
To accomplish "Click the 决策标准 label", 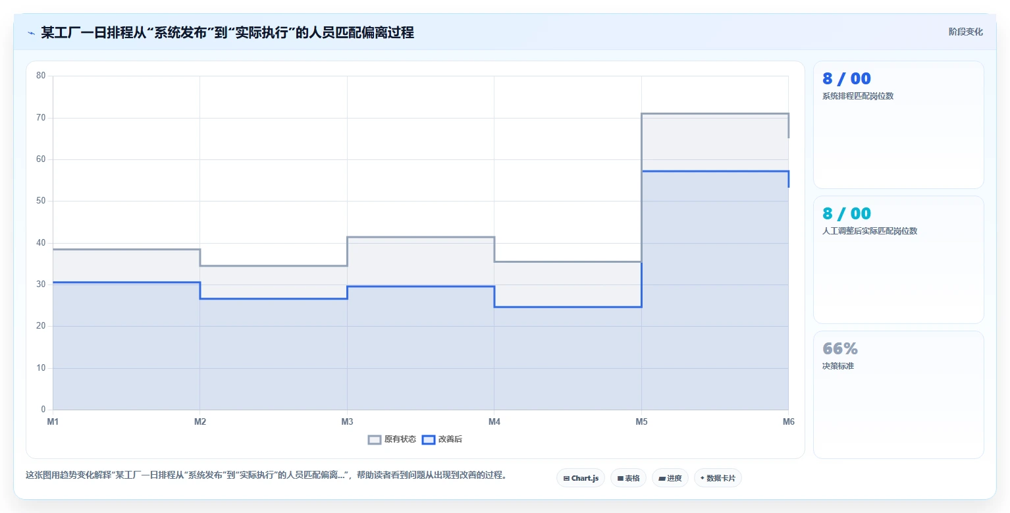I will (838, 366).
